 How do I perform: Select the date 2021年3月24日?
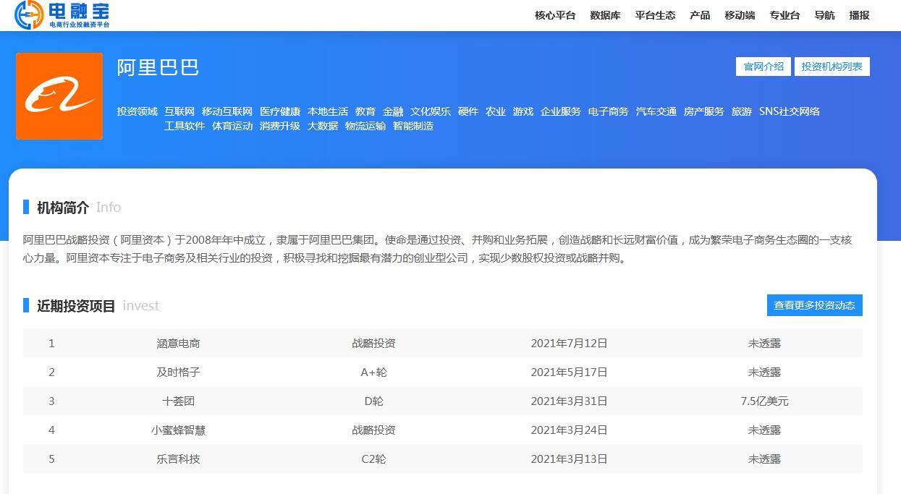point(569,430)
